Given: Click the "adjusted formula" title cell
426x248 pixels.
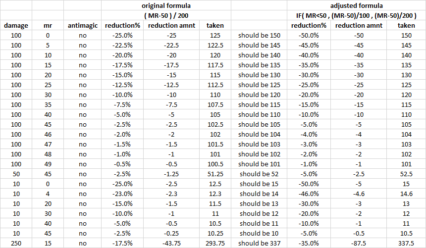Looking at the screenshot, I should [357, 5].
